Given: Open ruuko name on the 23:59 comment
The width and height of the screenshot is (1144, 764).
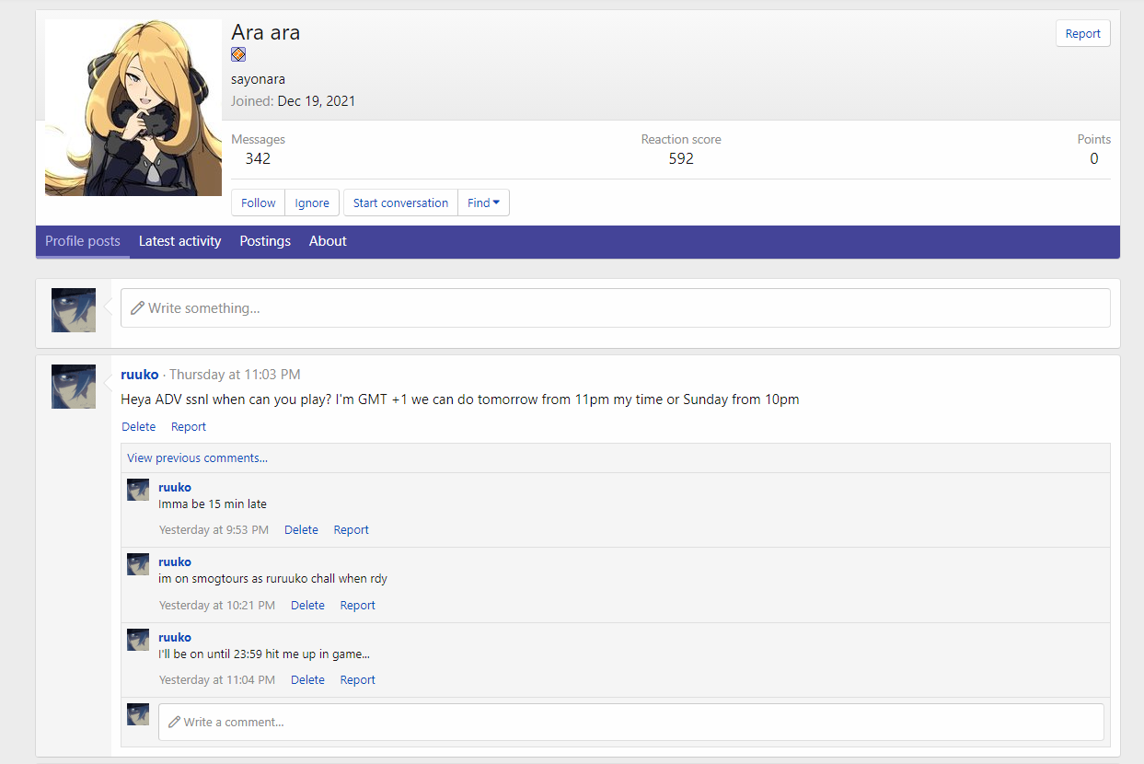Looking at the screenshot, I should pos(175,637).
